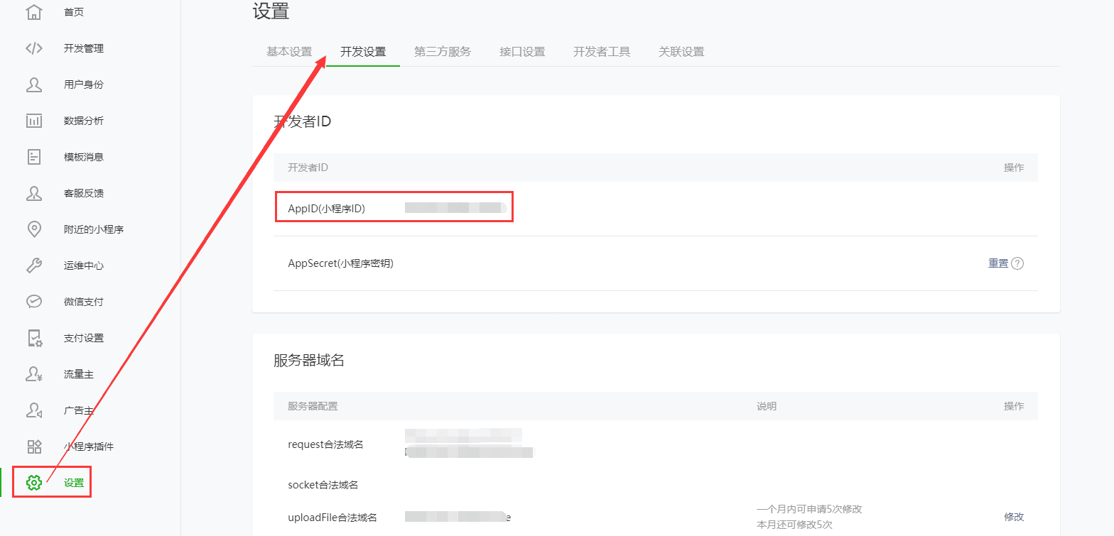Switch to the 基本设置 tab
The width and height of the screenshot is (1114, 536).
[289, 52]
